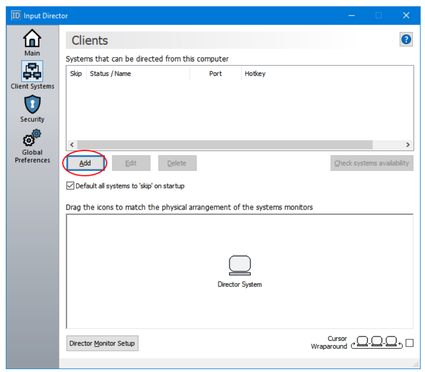Open Director Monitor Setup
This screenshot has width=425, height=372.
tap(102, 343)
